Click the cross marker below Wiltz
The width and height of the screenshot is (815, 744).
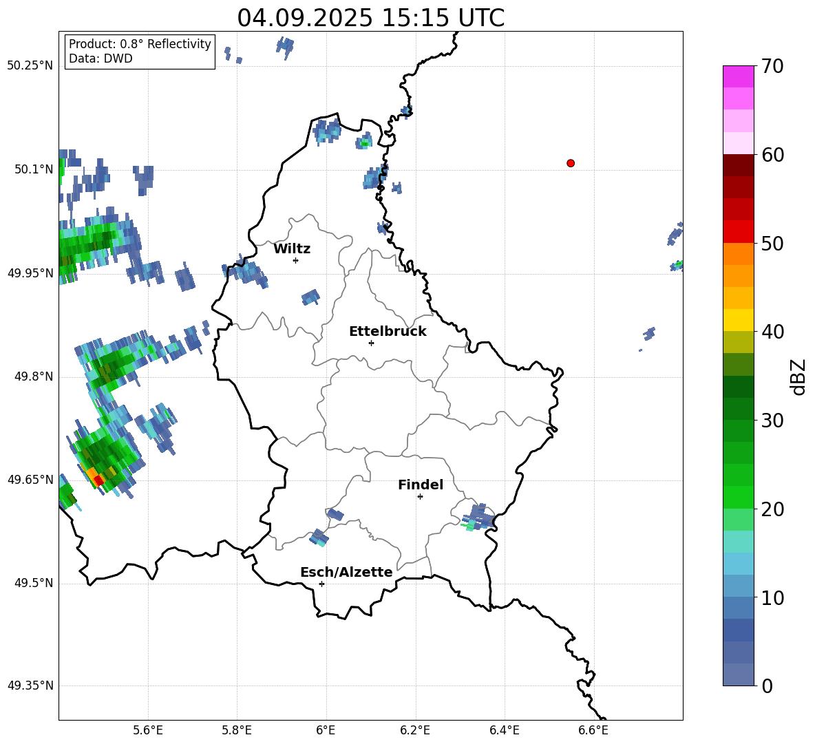[296, 260]
